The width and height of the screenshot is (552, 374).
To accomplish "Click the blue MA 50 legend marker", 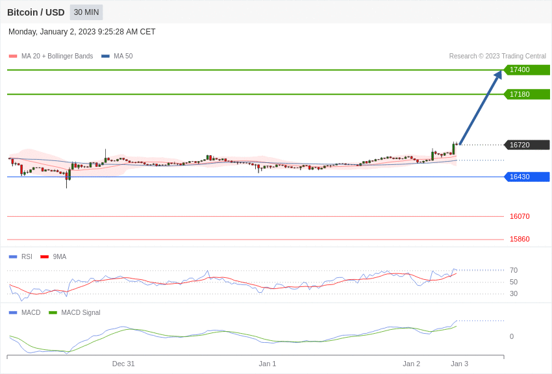I will [x=105, y=56].
